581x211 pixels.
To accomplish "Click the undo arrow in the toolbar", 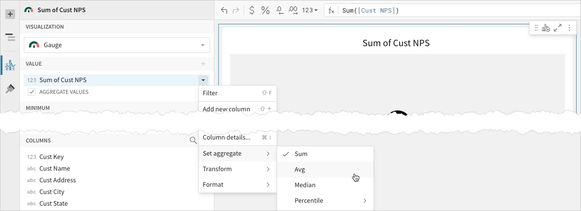I will pyautogui.click(x=224, y=10).
